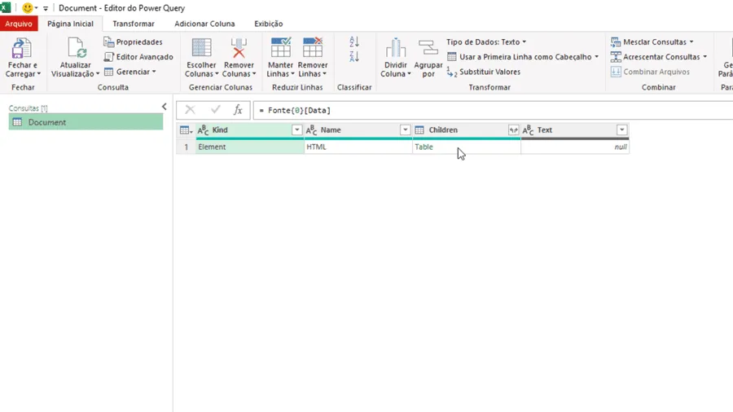Open the Mesclar Consultas dropdown arrow
This screenshot has width=733, height=412.
click(x=691, y=42)
